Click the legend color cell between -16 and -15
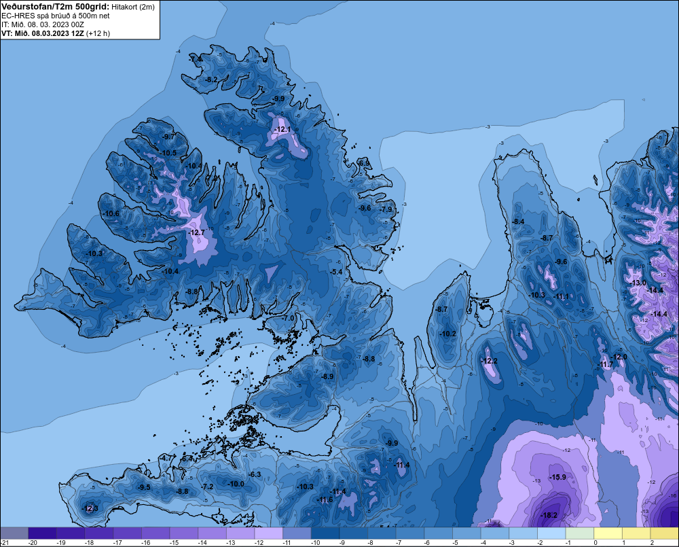The image size is (679, 547). tap(155, 533)
